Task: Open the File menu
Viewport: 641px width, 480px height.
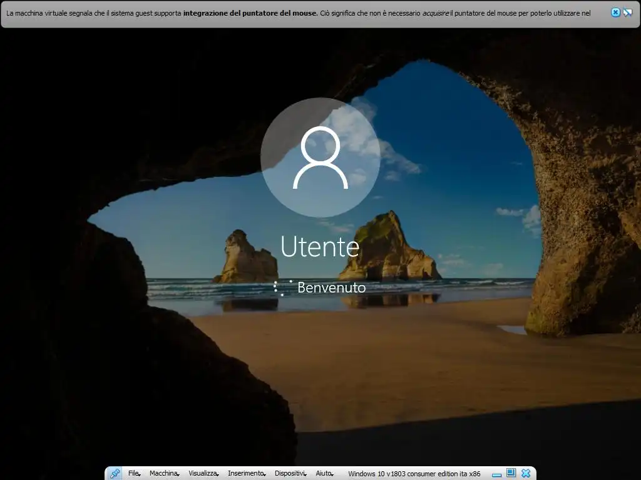Action: coord(134,474)
